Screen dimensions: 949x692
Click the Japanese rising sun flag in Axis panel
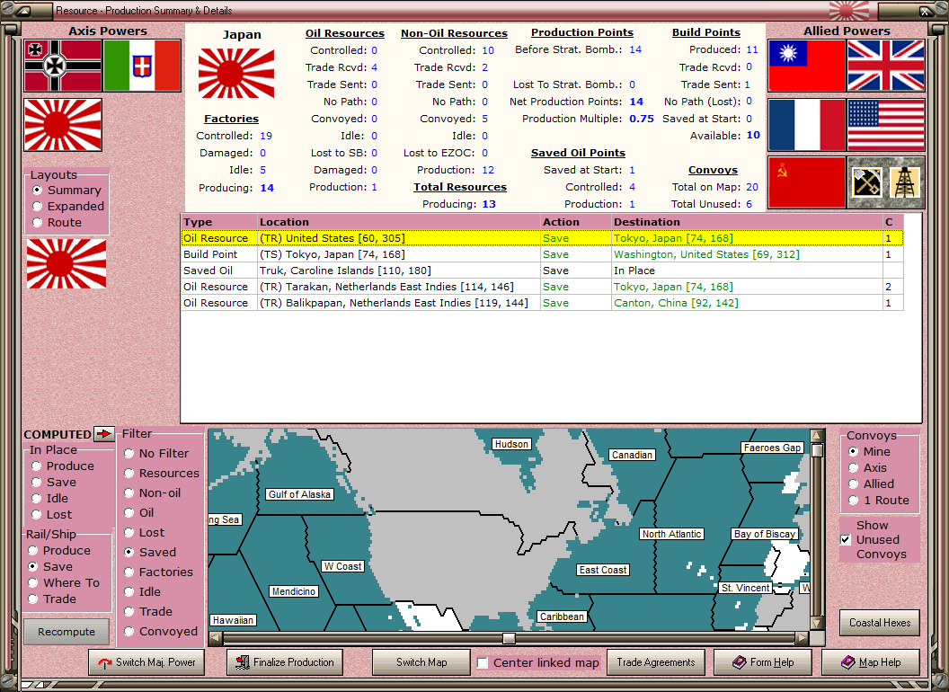61,125
